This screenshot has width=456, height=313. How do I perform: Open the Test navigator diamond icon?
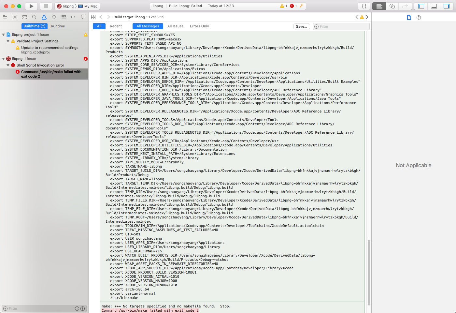click(x=54, y=17)
